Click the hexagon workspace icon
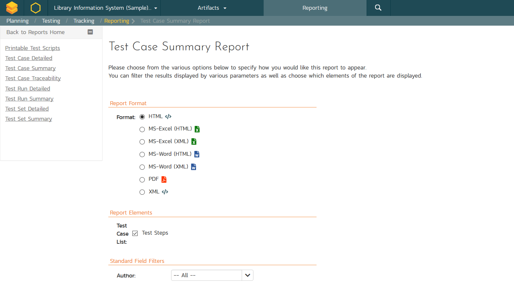514x283 pixels. tap(35, 8)
